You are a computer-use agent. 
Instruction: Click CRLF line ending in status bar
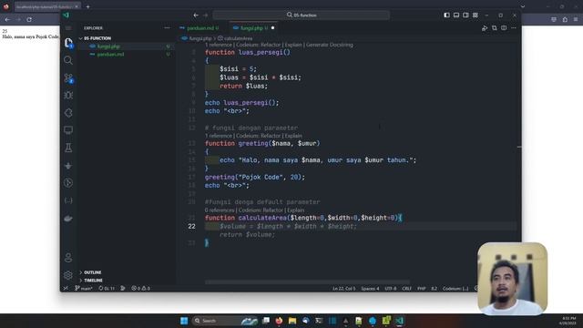[x=407, y=288]
